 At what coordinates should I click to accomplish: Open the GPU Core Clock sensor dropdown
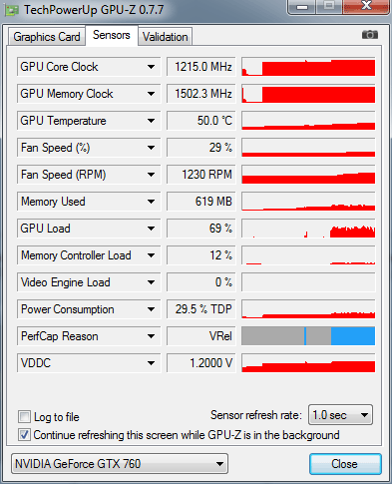point(151,67)
